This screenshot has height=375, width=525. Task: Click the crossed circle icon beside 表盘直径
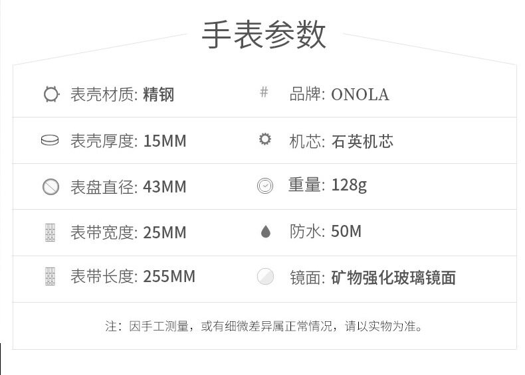pos(51,187)
